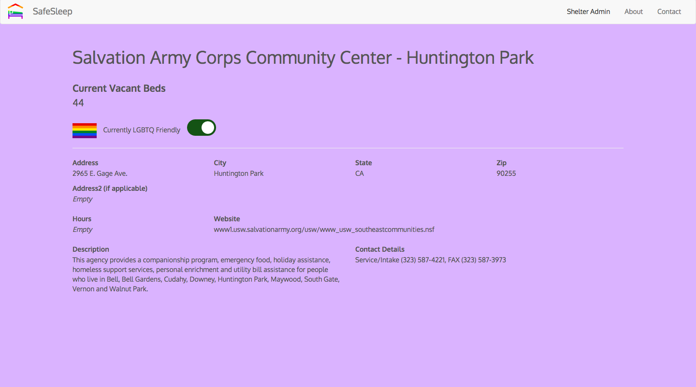Click the zip value 90255

click(506, 173)
